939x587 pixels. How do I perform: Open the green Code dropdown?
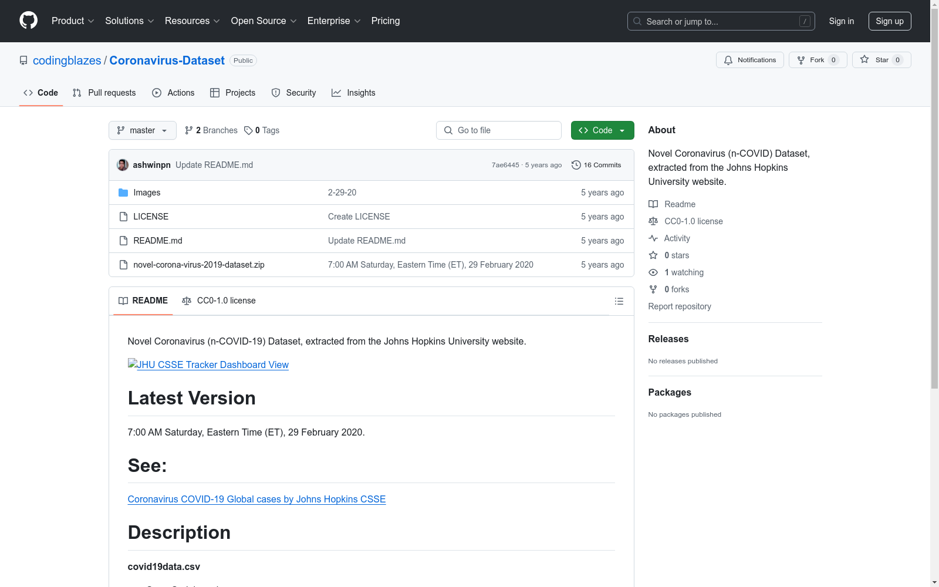click(x=602, y=130)
